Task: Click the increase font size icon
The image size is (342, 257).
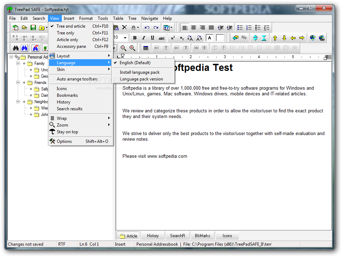Action: pyautogui.click(x=190, y=38)
